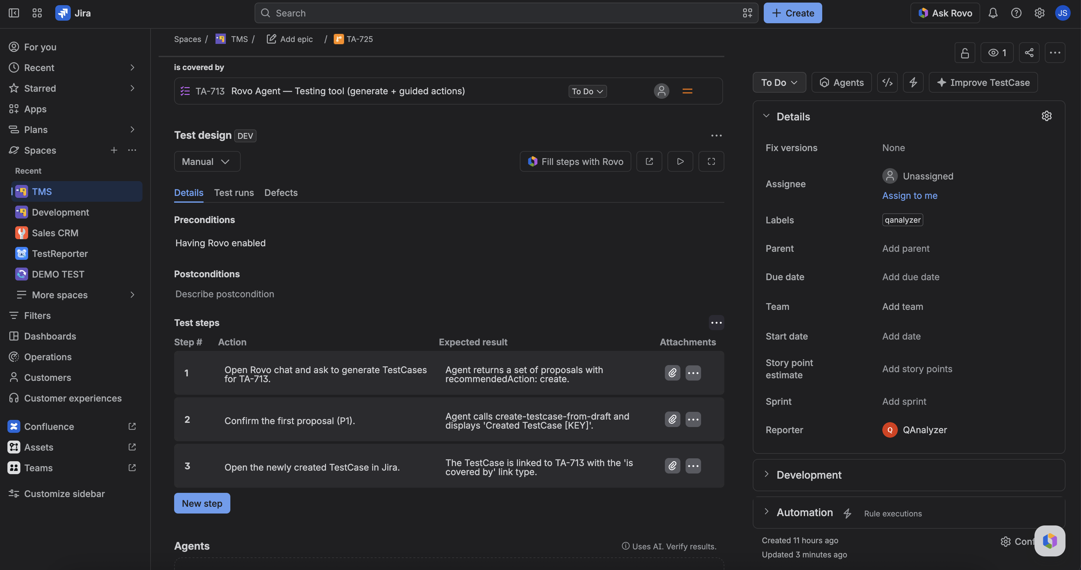
Task: Open the Spaces three-dot menu in sidebar
Action: (x=132, y=150)
